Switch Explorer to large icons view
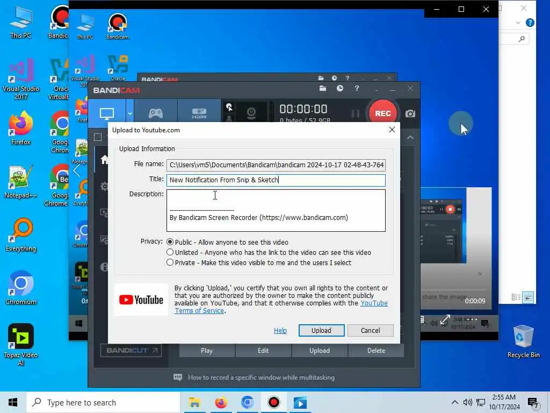The height and width of the screenshot is (413, 550). pos(528,297)
